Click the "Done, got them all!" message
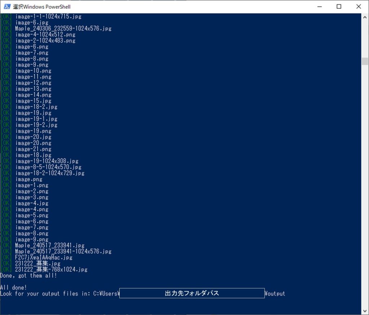Image resolution: width=369 pixels, height=315 pixels. 28,276
